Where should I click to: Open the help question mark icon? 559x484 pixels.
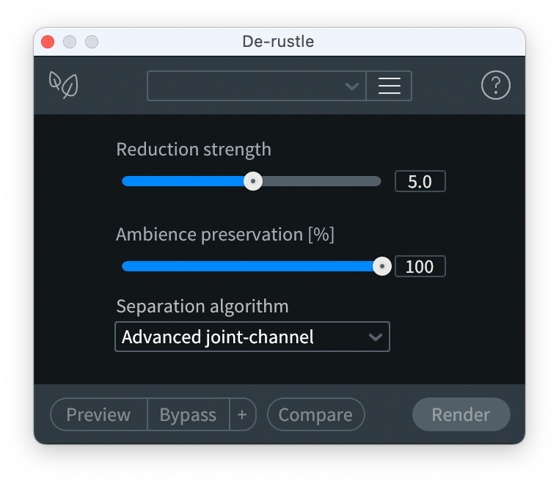495,85
